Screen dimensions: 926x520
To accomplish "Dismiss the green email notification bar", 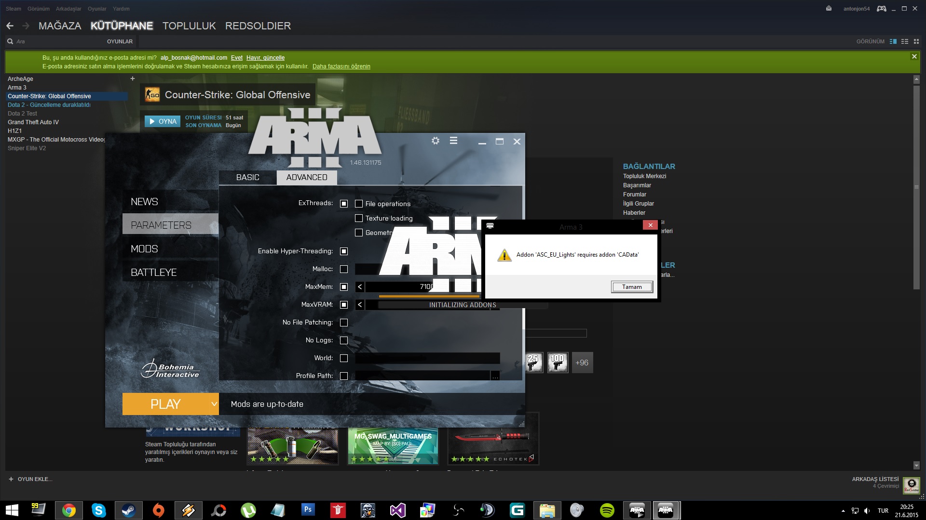I will tap(914, 56).
